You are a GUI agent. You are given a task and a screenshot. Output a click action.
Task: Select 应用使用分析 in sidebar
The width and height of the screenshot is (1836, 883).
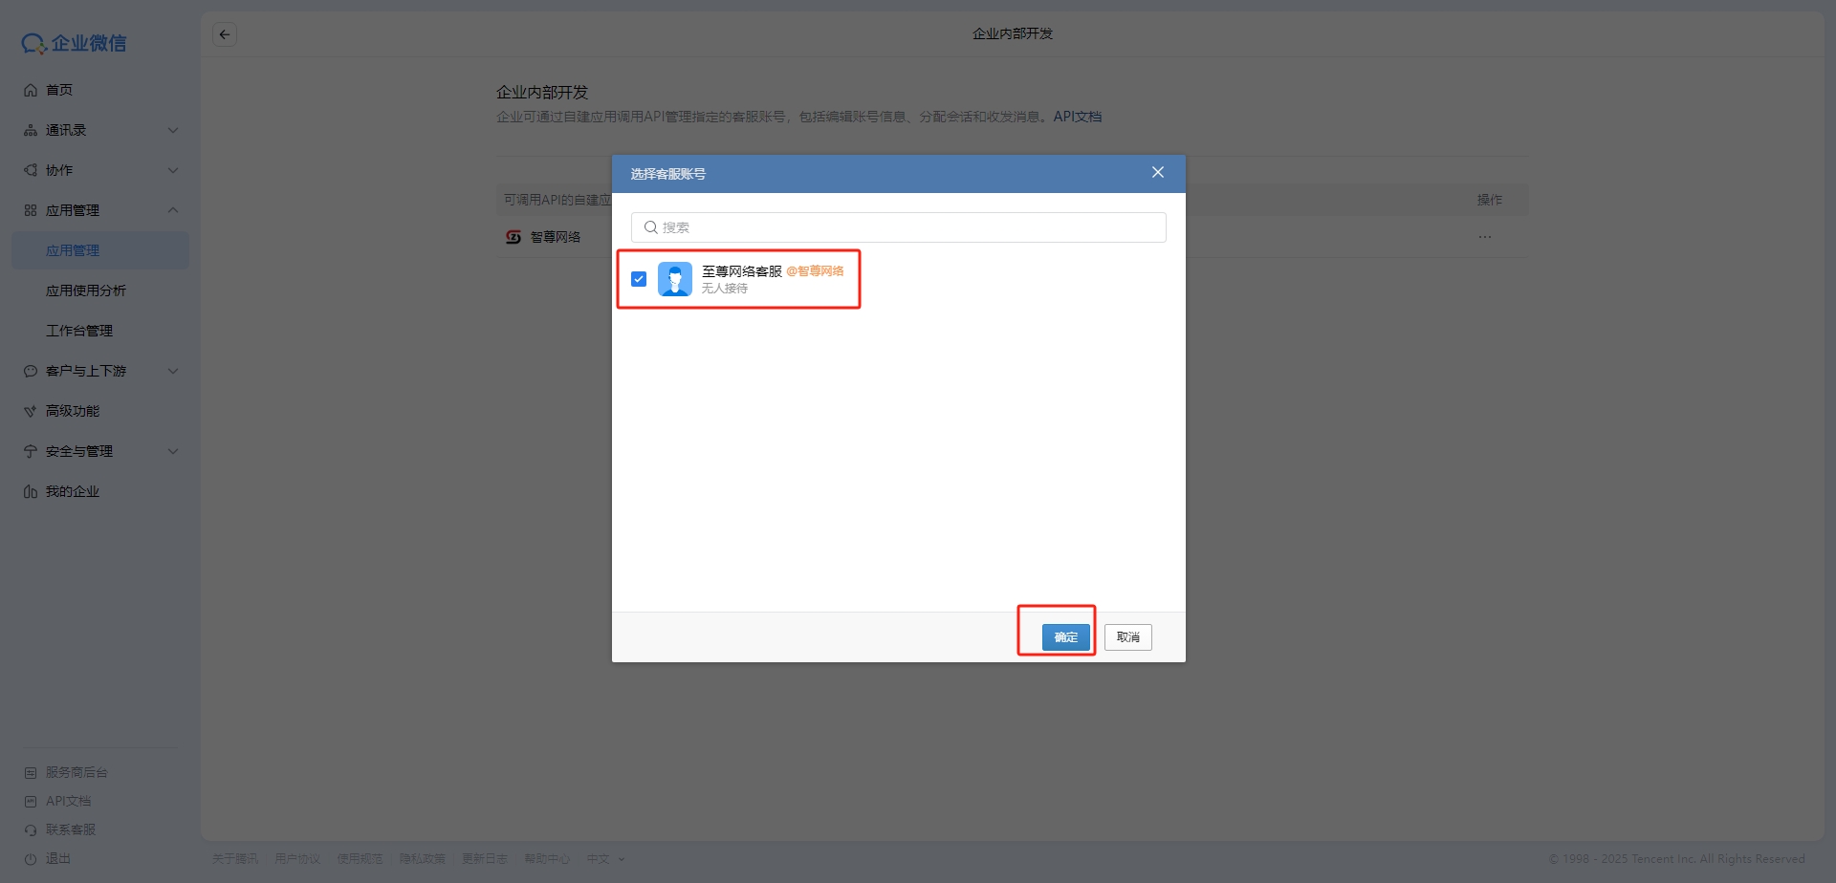click(86, 291)
